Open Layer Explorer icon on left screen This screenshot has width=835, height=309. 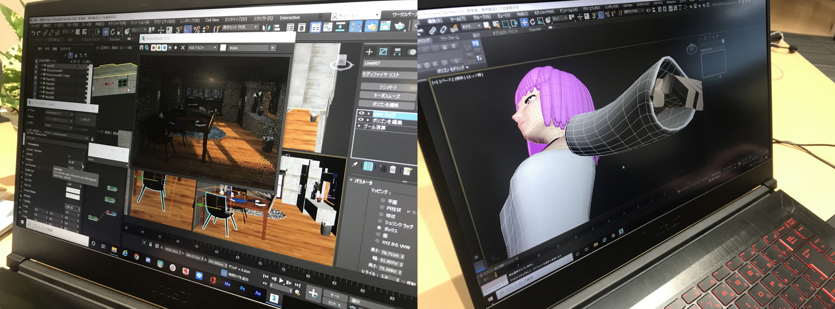point(302,28)
